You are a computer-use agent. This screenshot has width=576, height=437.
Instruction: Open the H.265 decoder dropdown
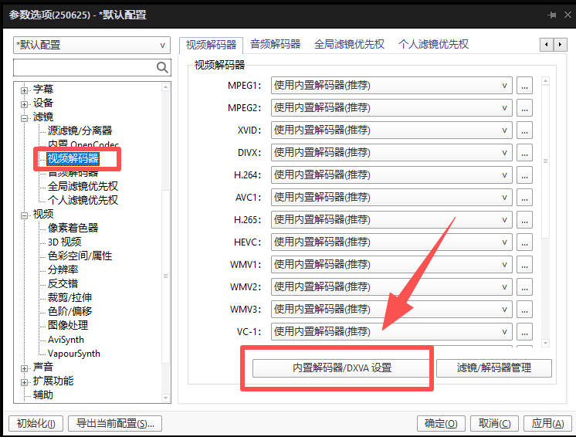391,220
